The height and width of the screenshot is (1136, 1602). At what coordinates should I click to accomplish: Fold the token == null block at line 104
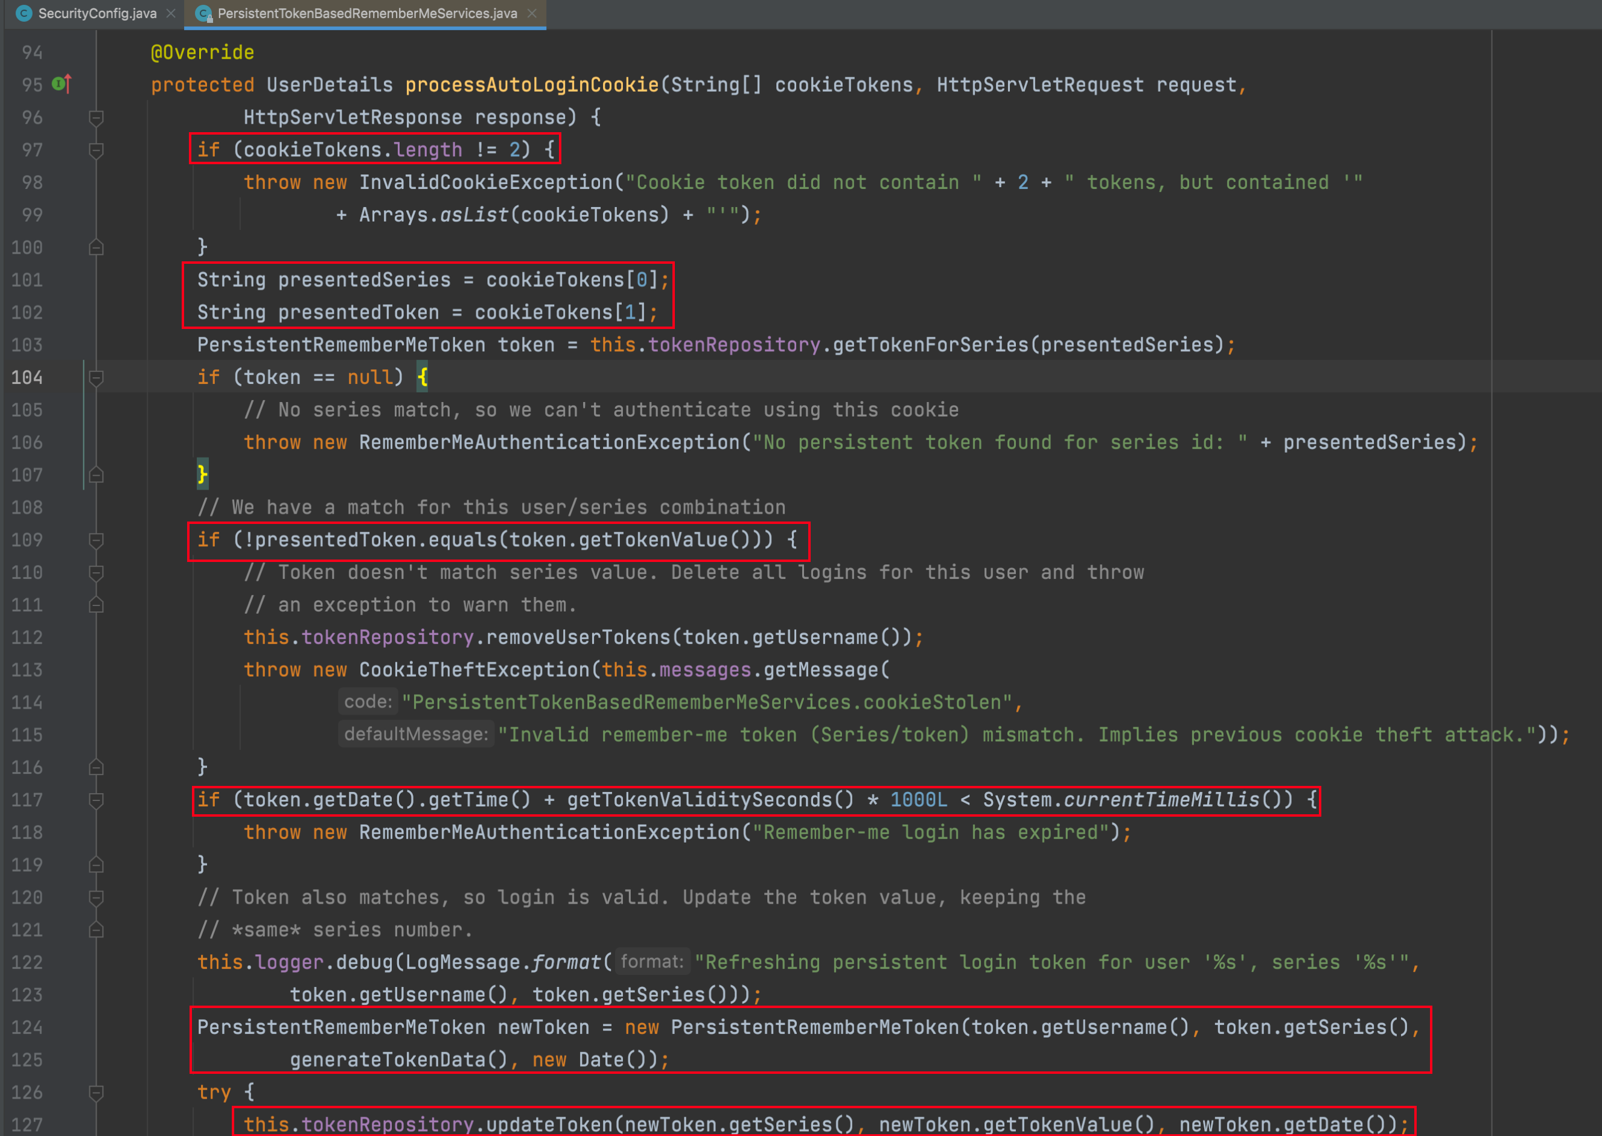[x=97, y=378]
